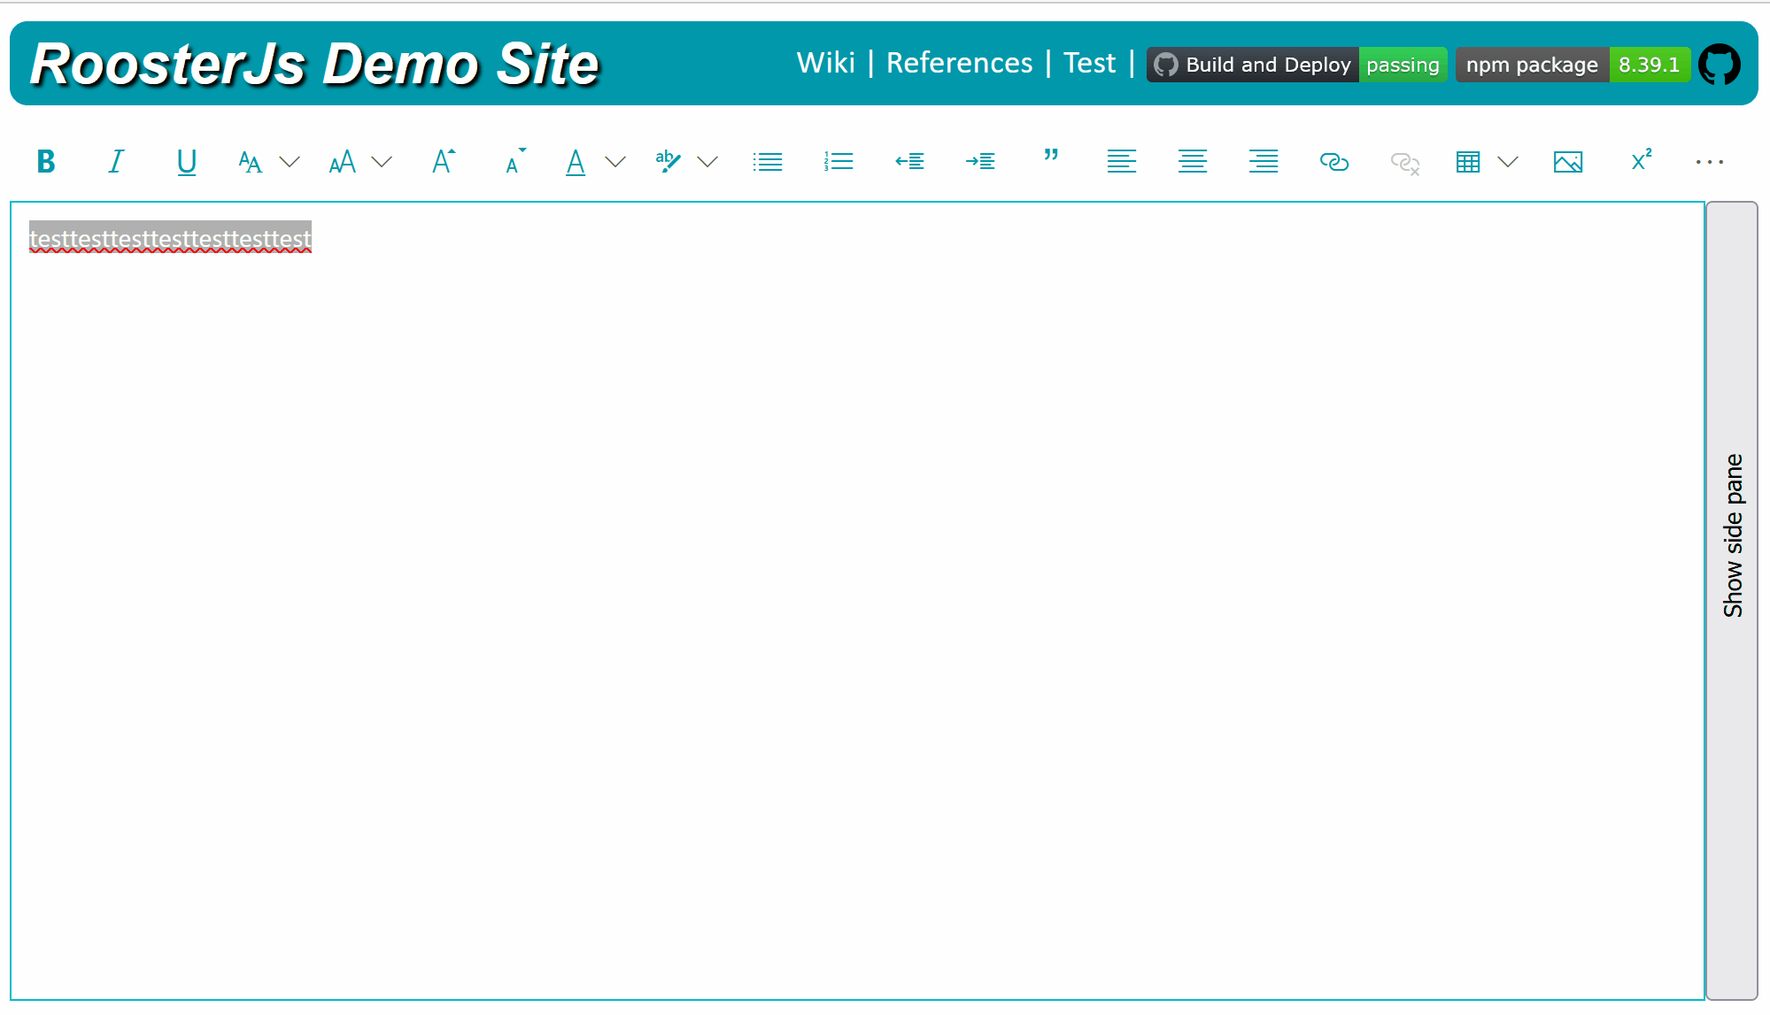Toggle bold formatting
Viewport: 1770px width, 1015px height.
pyautogui.click(x=45, y=161)
